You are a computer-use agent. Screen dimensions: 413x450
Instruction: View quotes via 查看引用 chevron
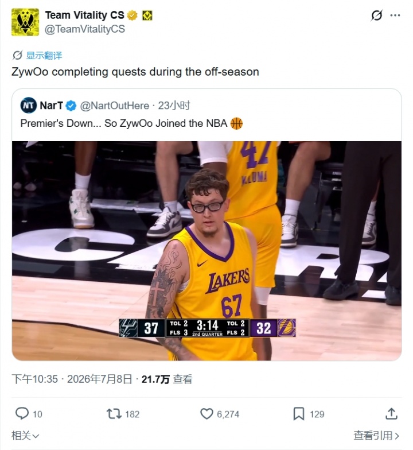pos(376,436)
